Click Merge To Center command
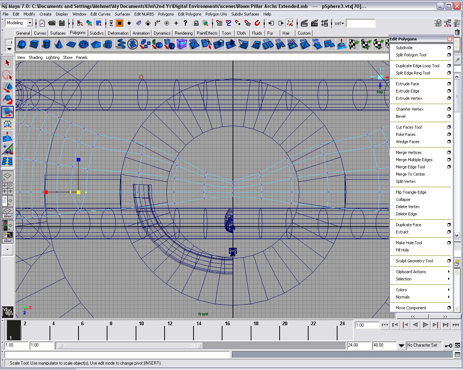463x370 pixels. click(x=410, y=174)
